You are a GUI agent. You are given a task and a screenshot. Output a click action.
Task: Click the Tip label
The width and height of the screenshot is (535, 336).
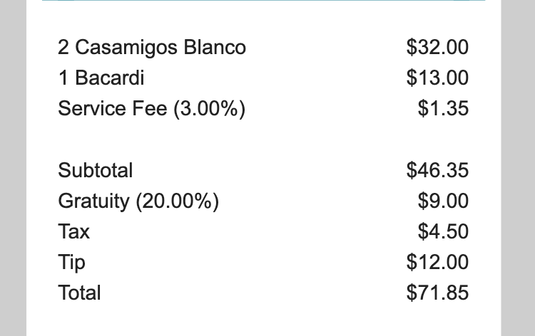(x=72, y=263)
